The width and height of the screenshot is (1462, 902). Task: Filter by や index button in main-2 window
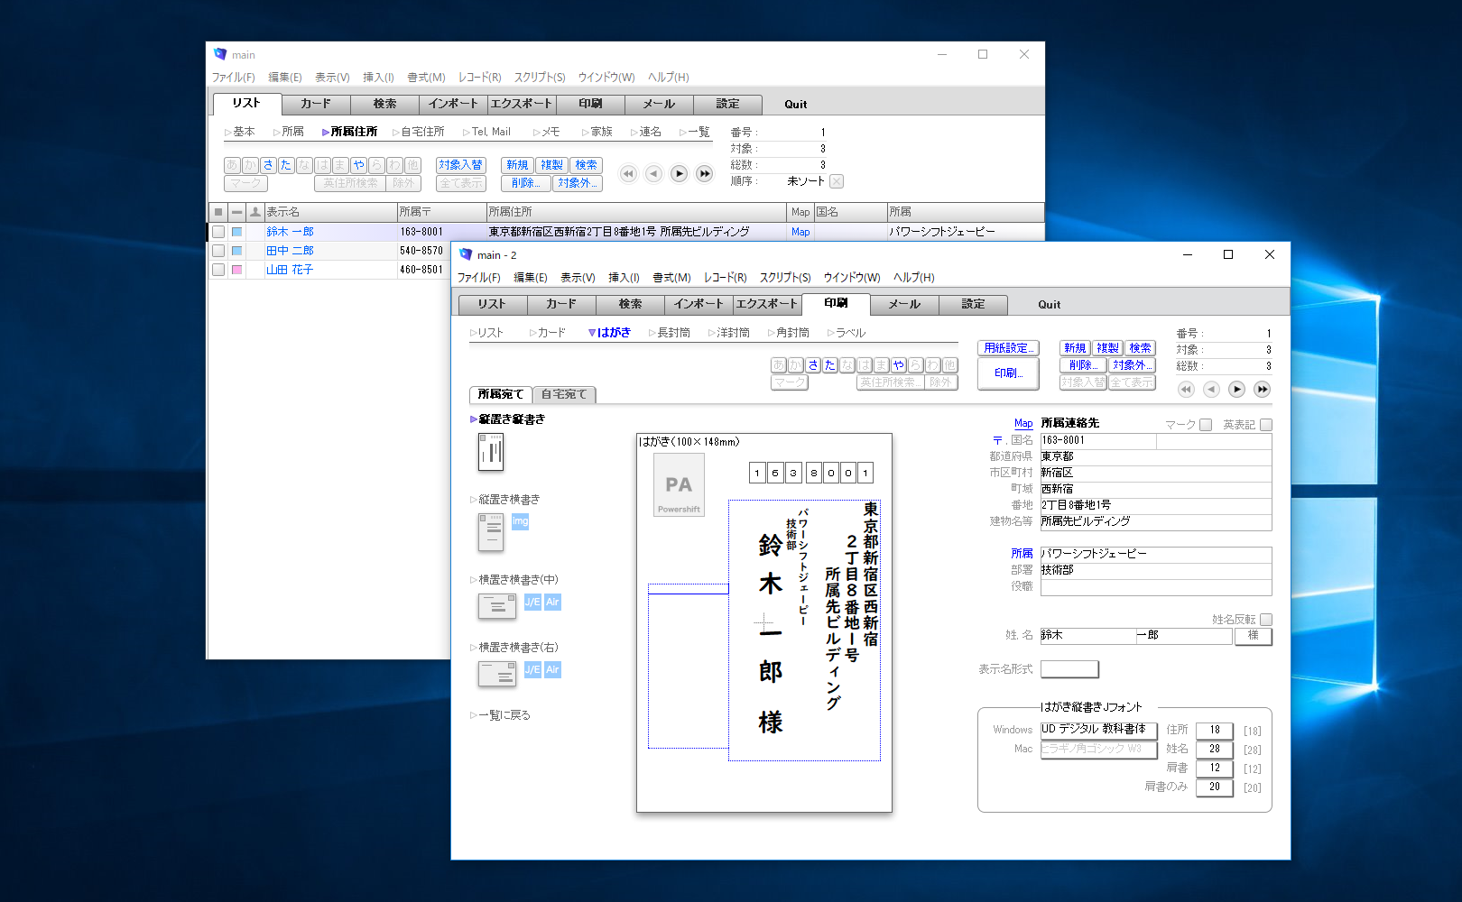click(x=898, y=365)
